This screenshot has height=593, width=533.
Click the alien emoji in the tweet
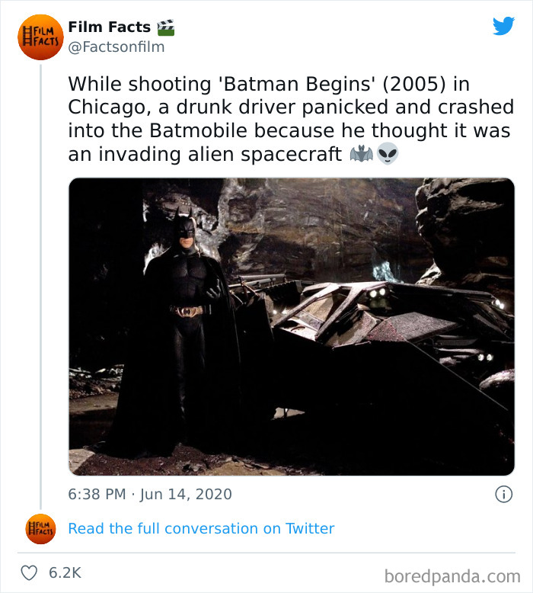point(388,155)
